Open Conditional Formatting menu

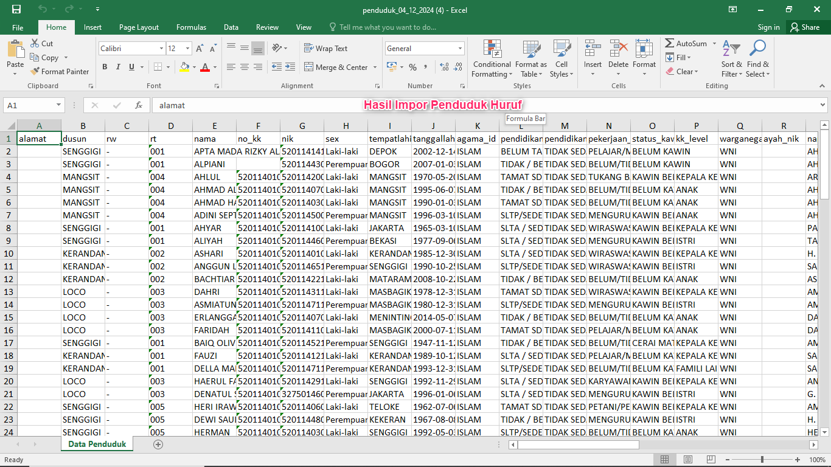point(492,59)
